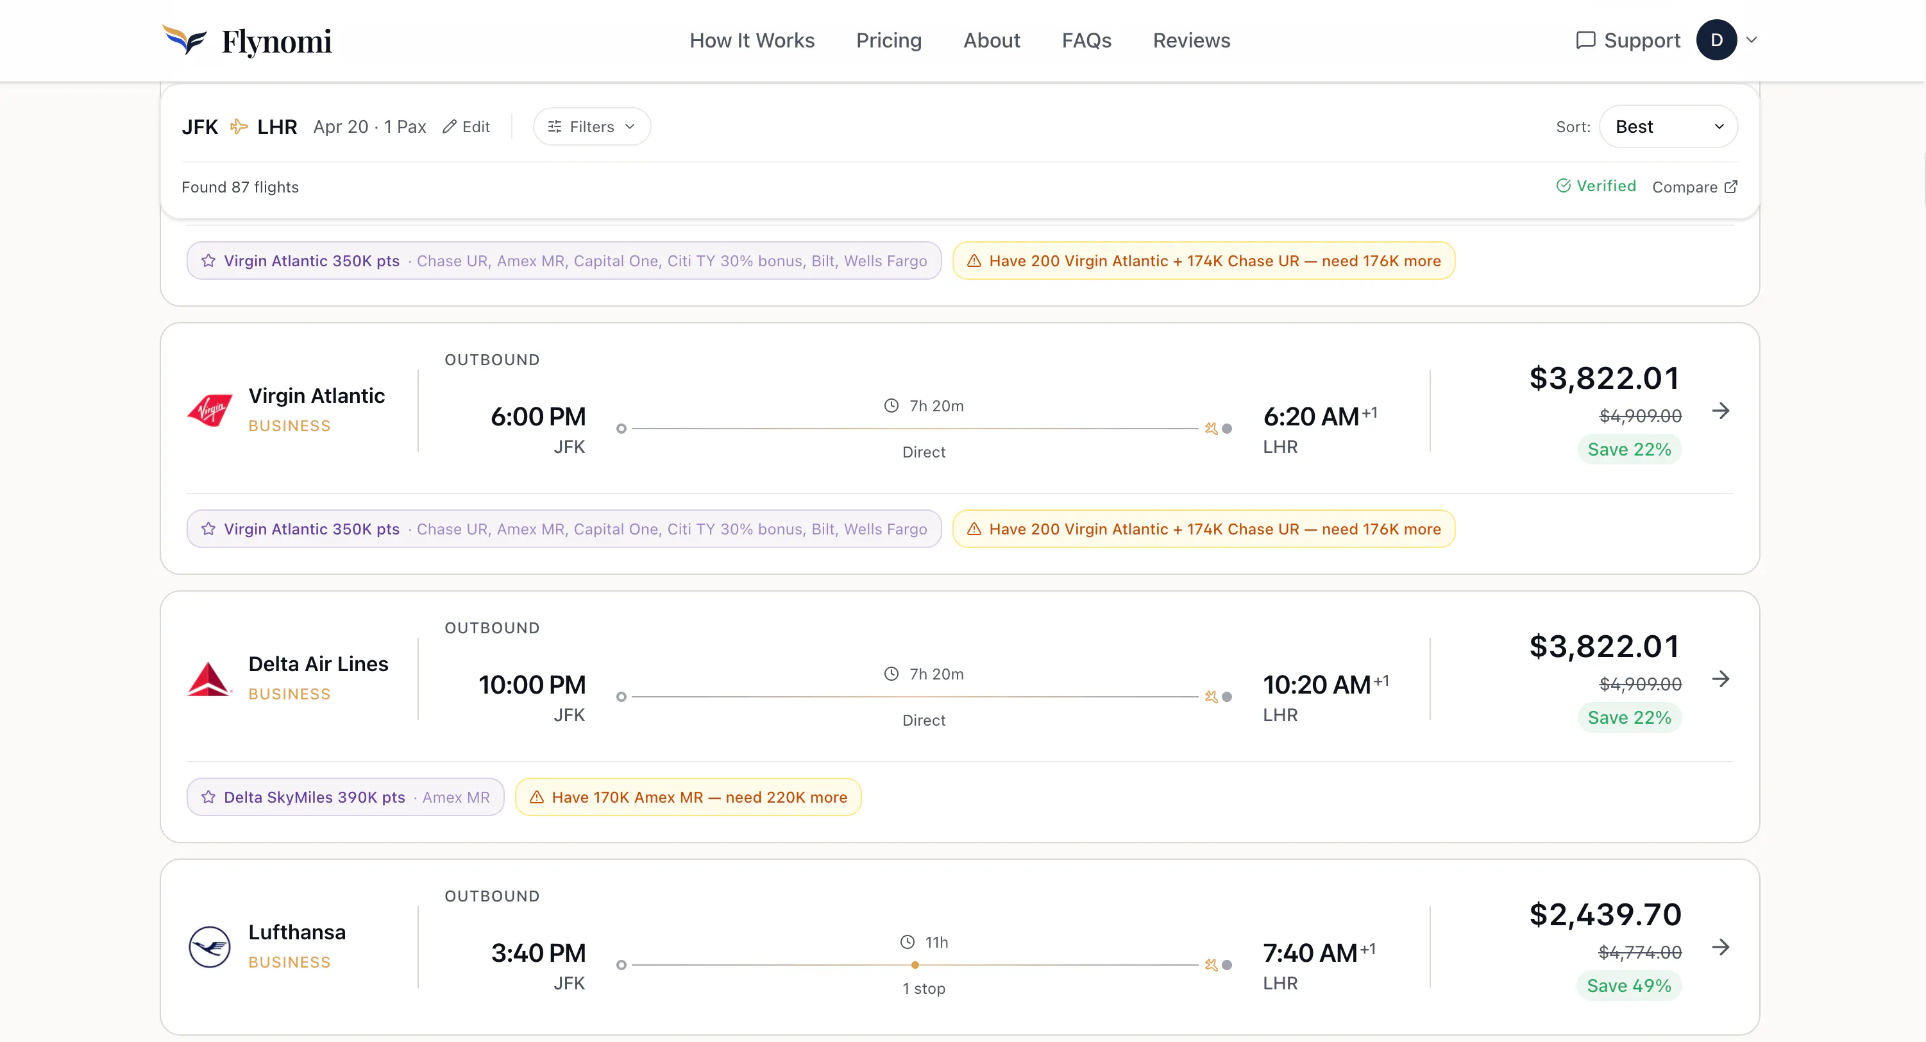Viewport: 1926px width, 1042px height.
Task: Click the clock icon beside 11h
Action: (x=907, y=942)
